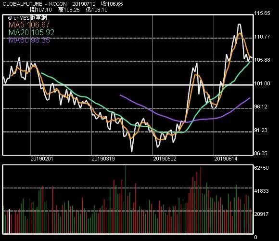Click the 62750 volume axis label

(x=261, y=168)
